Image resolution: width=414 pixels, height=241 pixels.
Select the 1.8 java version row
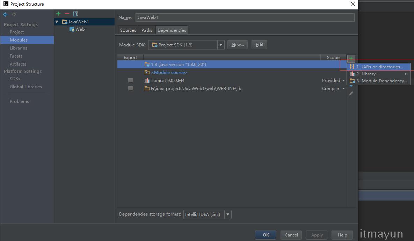pyautogui.click(x=232, y=64)
